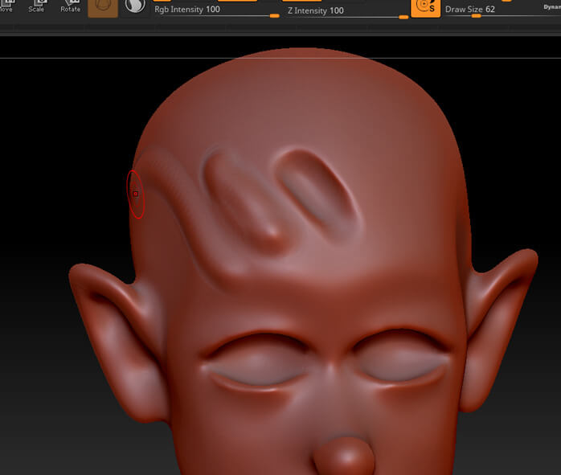The height and width of the screenshot is (475, 561).
Task: Toggle the orange S icon beside Draw Size
Action: point(425,6)
